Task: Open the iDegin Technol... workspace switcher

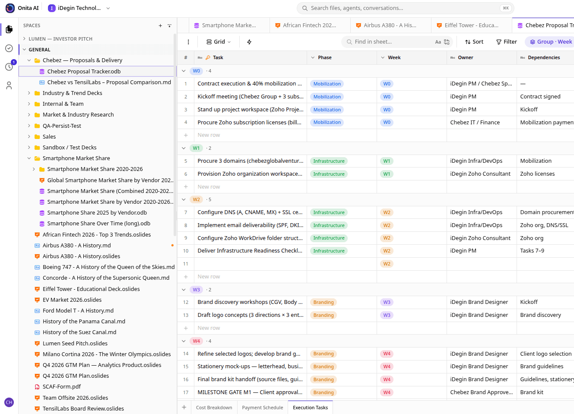Action: pos(79,8)
